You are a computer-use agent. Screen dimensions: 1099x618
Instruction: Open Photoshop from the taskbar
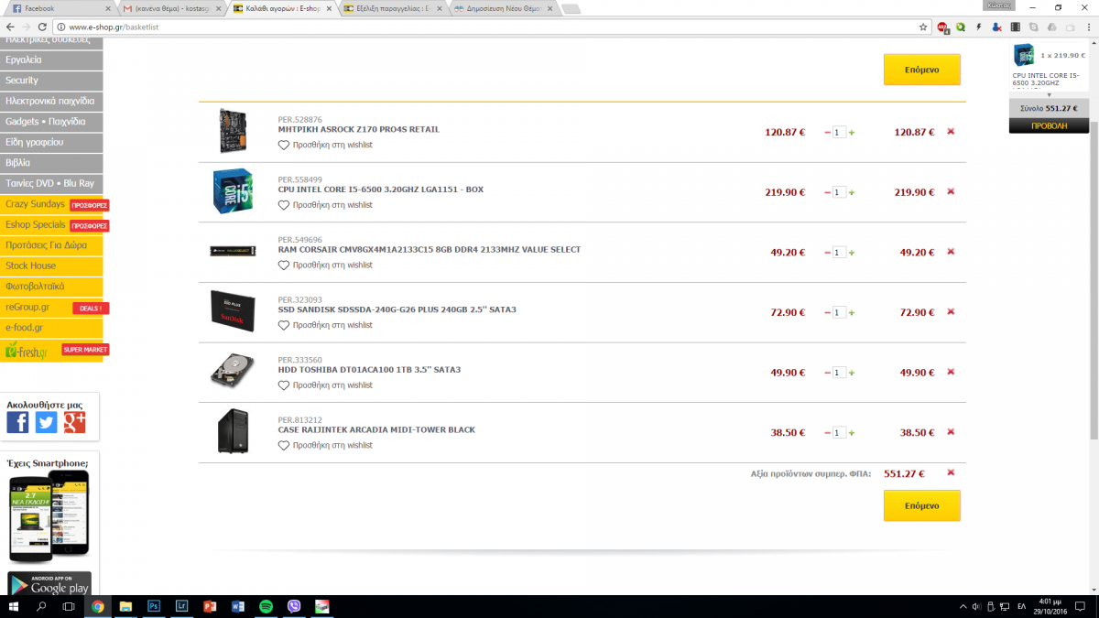pyautogui.click(x=154, y=606)
